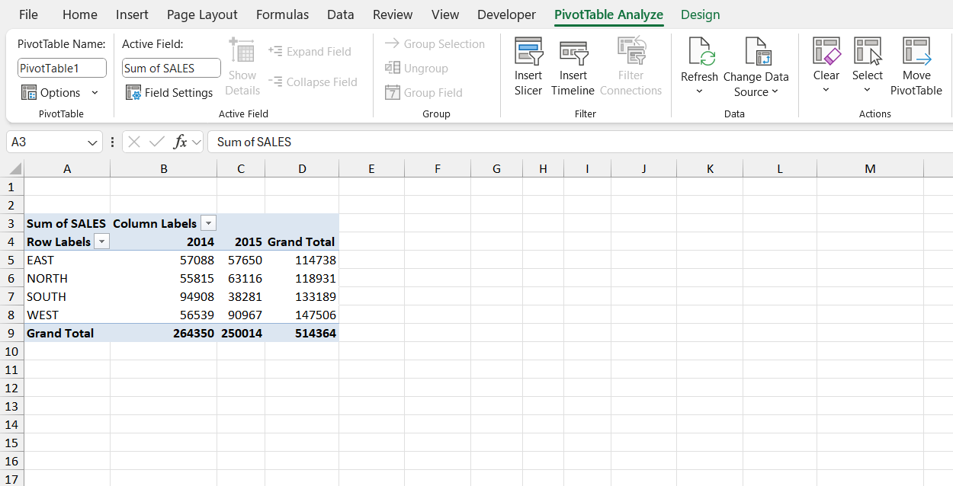The height and width of the screenshot is (486, 953).
Task: Open the Formulas ribbon tab
Action: point(282,14)
